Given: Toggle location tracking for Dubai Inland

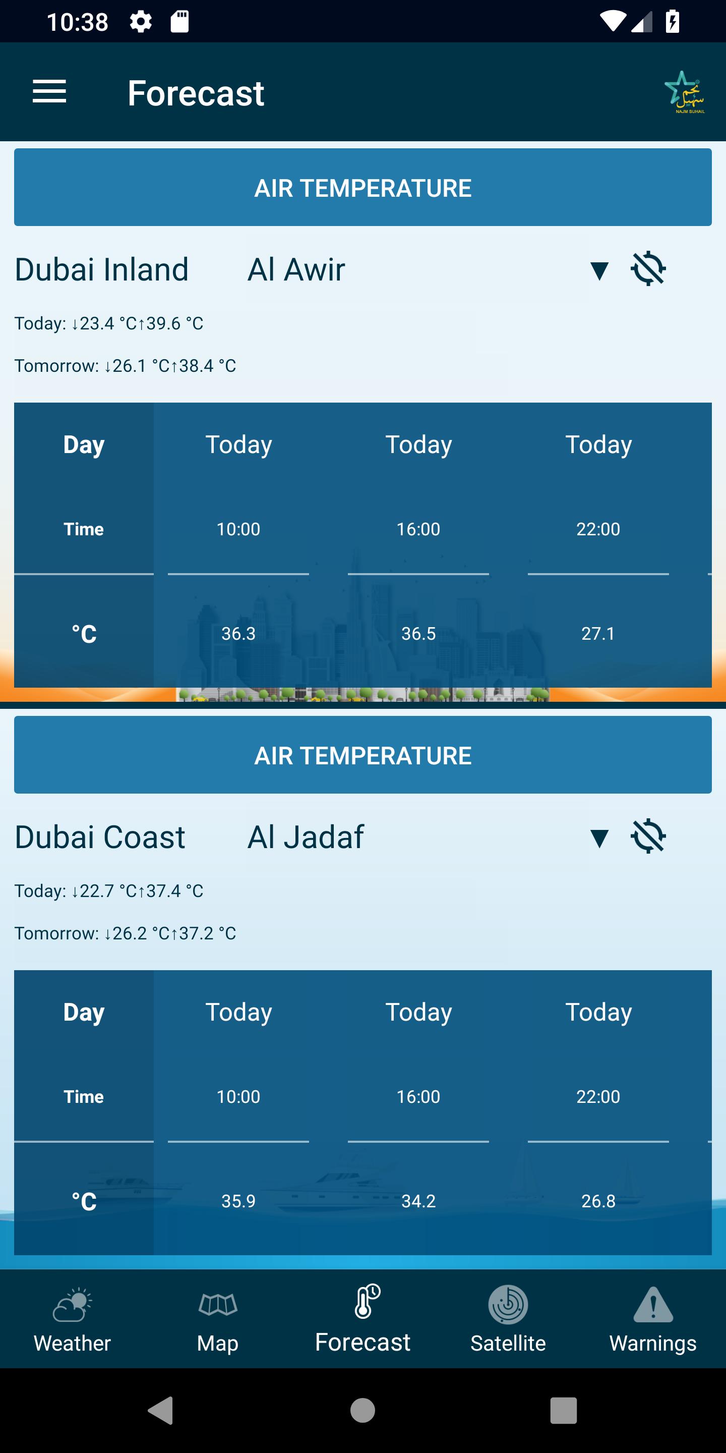Looking at the screenshot, I should click(x=648, y=269).
